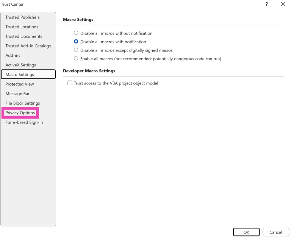The height and width of the screenshot is (238, 291).
Task: Click the Help question mark icon
Action: point(267,4)
